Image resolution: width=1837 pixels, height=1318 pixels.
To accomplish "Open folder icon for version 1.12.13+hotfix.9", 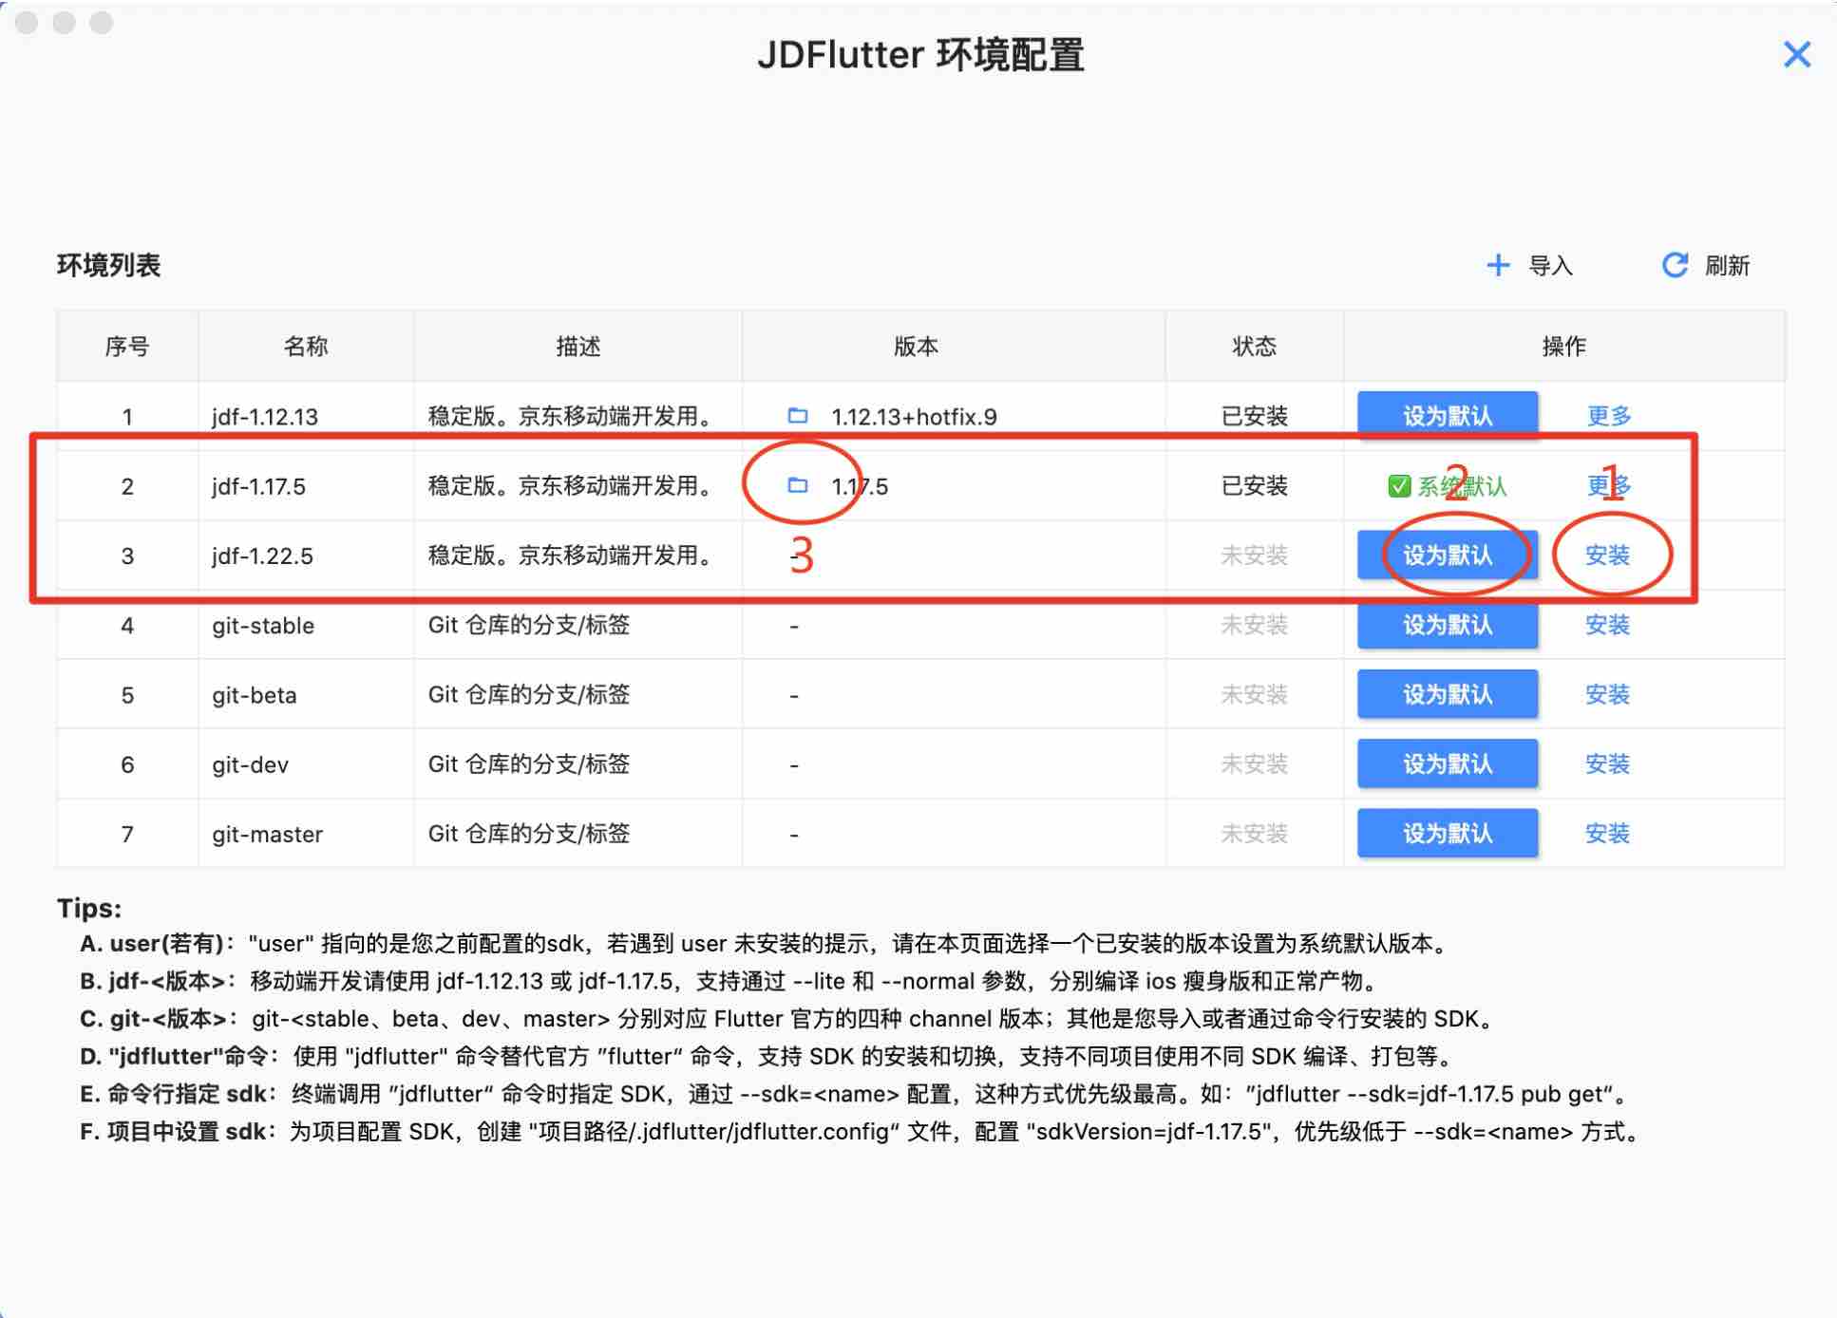I will click(x=798, y=416).
